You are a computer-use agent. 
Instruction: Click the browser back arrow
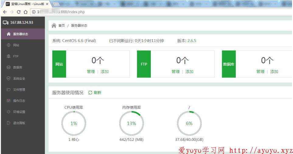pos(5,12)
